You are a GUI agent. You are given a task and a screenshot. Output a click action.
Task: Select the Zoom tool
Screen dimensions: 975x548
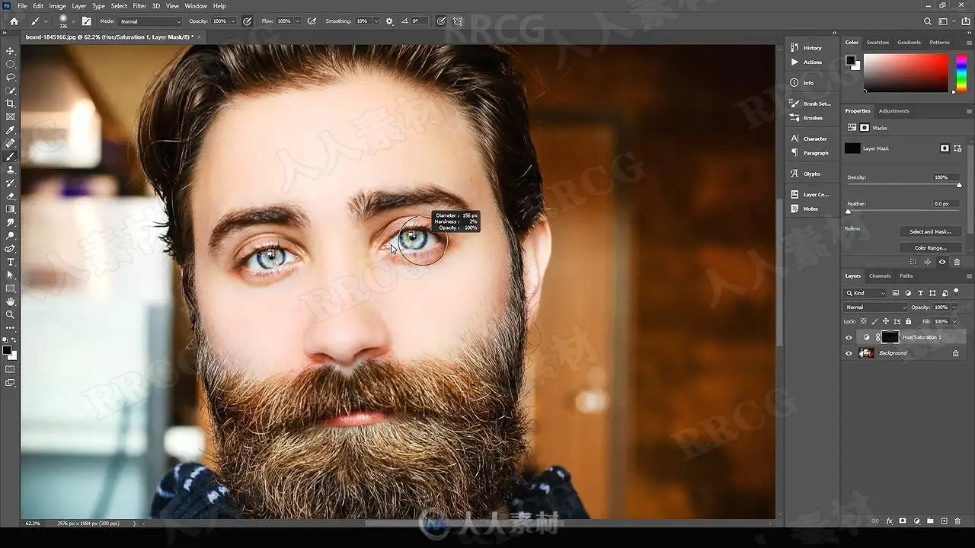click(x=11, y=314)
